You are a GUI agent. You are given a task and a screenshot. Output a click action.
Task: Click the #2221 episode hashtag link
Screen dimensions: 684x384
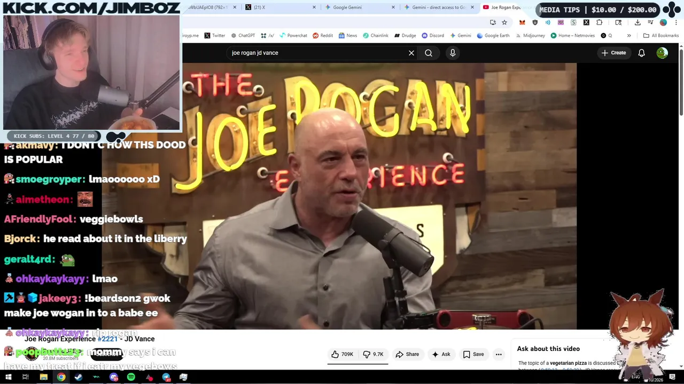[107, 339]
